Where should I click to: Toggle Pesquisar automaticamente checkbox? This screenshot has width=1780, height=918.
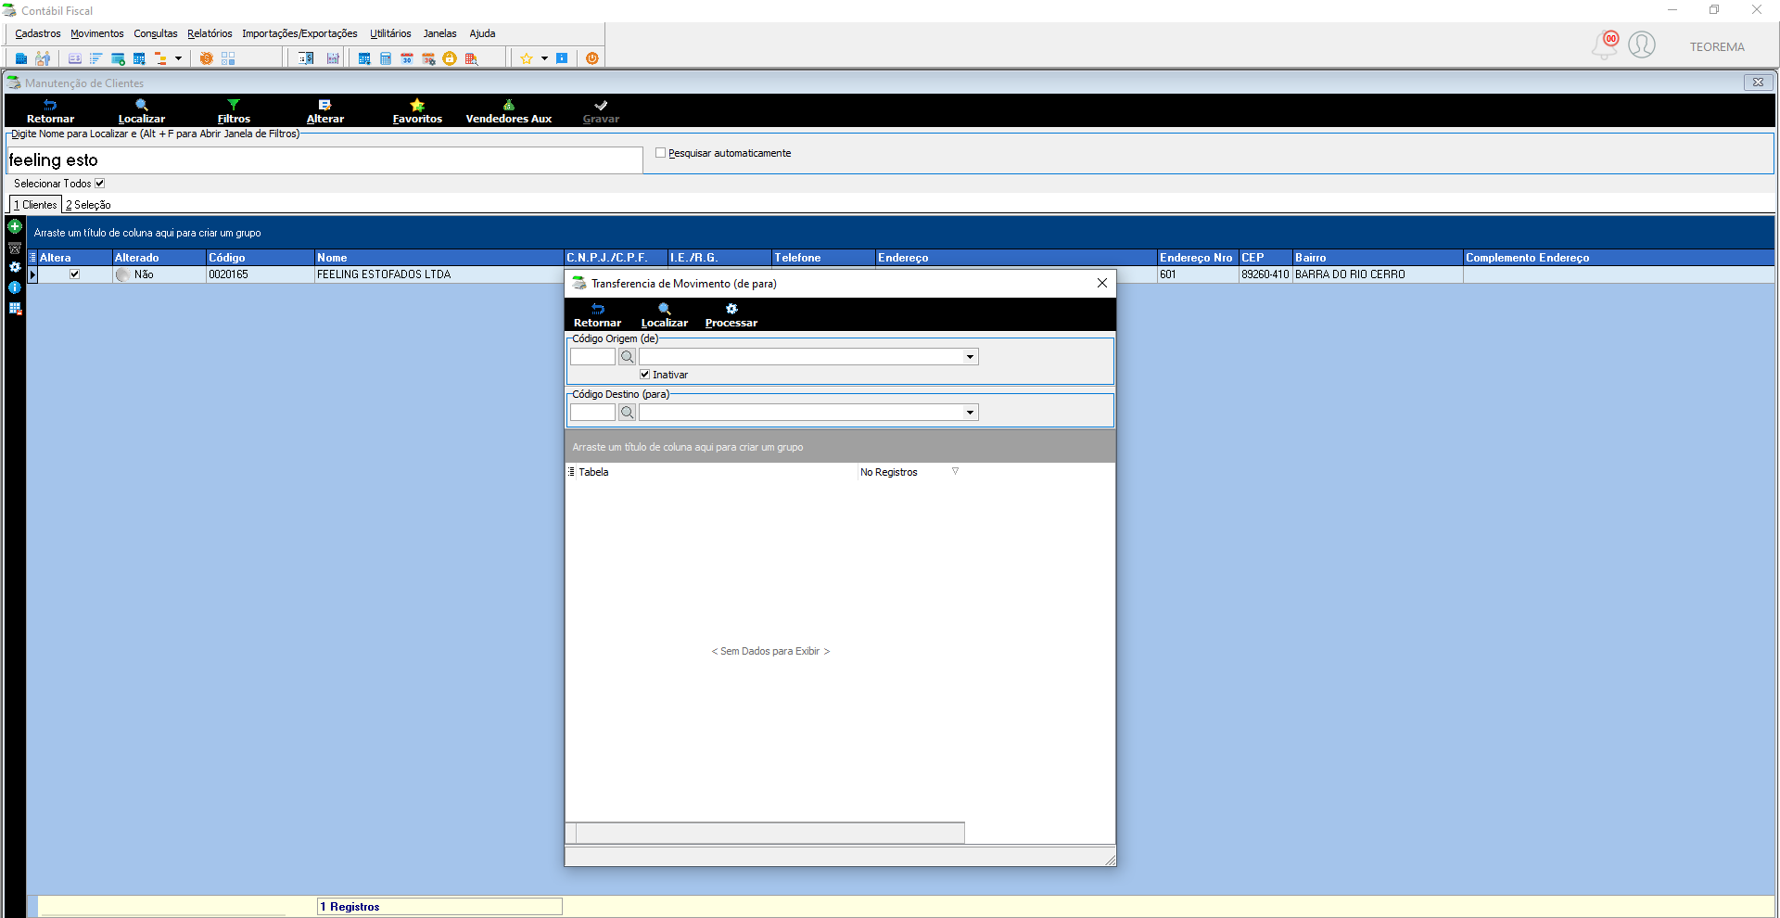pos(661,153)
